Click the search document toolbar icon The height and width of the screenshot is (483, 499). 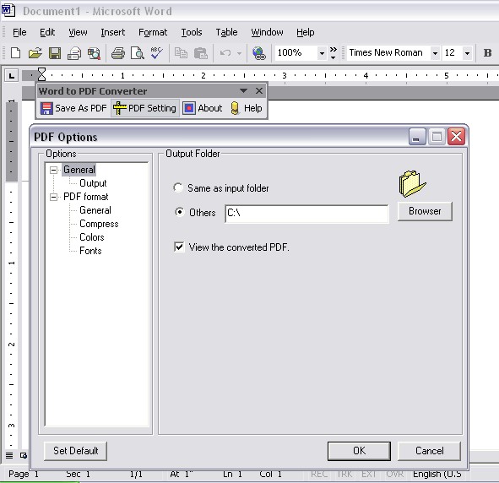pos(94,53)
